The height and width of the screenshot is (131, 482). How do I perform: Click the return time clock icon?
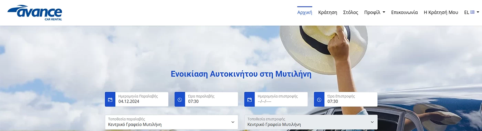coord(319,100)
